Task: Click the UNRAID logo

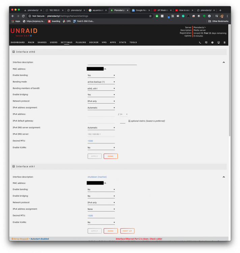Action: click(24, 31)
